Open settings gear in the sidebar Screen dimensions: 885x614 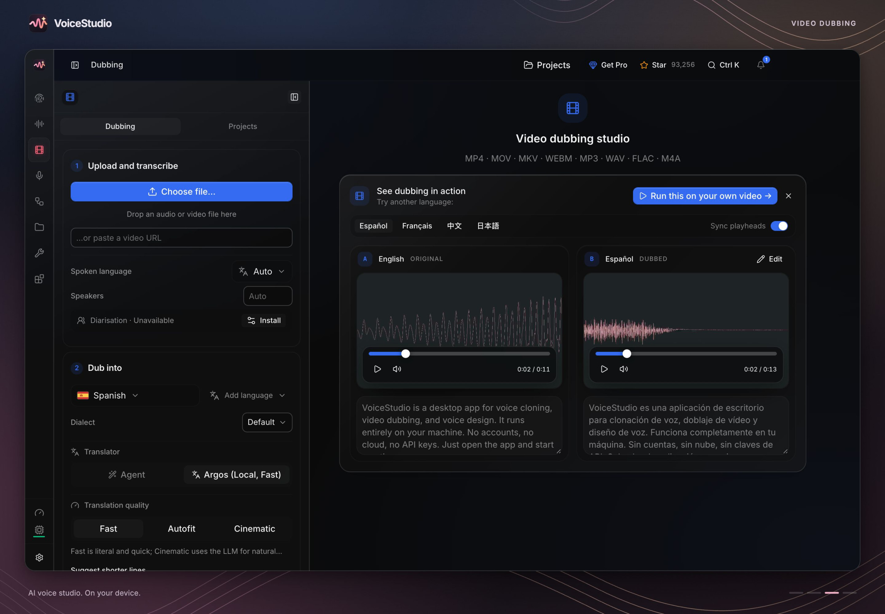click(x=39, y=557)
